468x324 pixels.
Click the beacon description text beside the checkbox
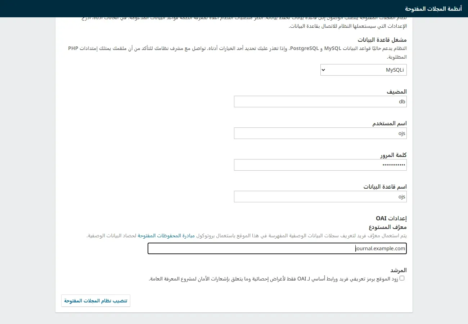[273, 279]
